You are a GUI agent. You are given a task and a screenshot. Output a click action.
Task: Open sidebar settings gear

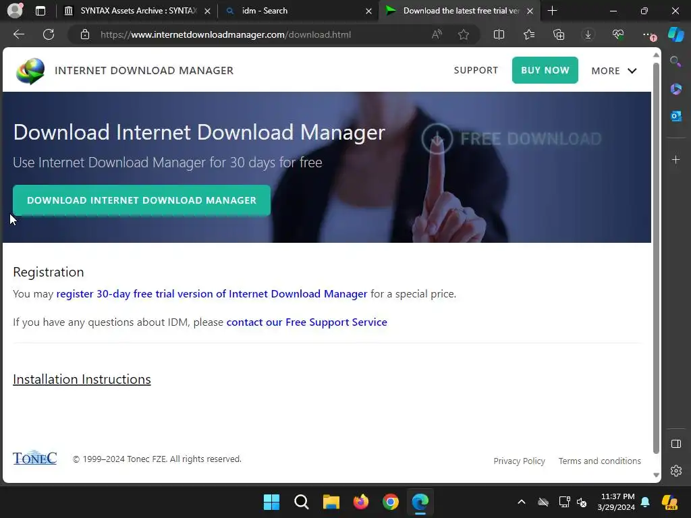(x=675, y=471)
